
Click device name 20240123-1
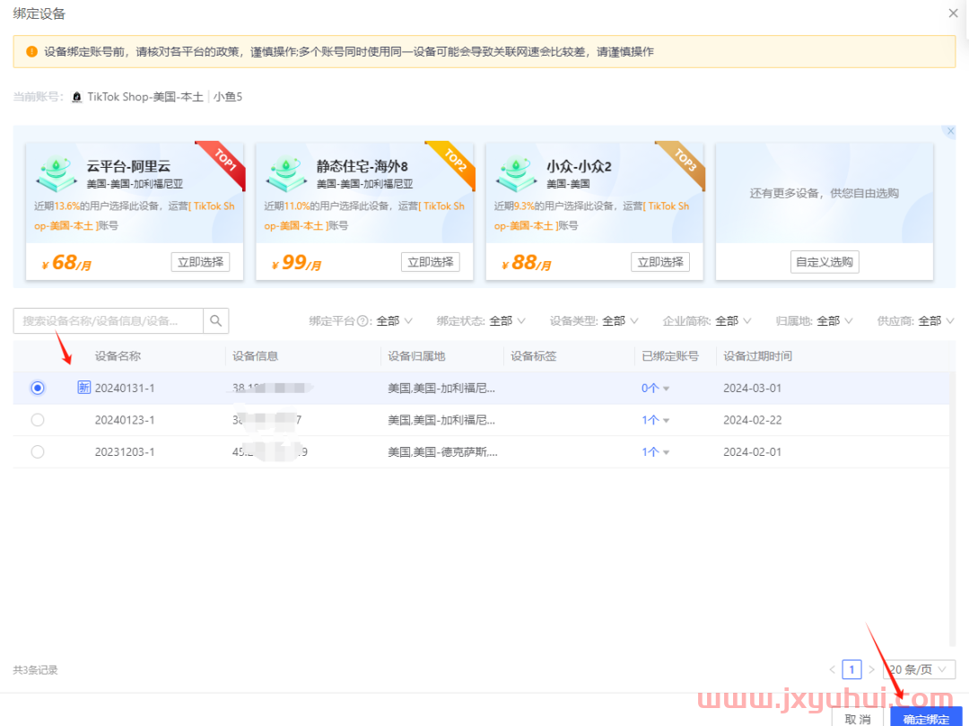click(x=125, y=420)
